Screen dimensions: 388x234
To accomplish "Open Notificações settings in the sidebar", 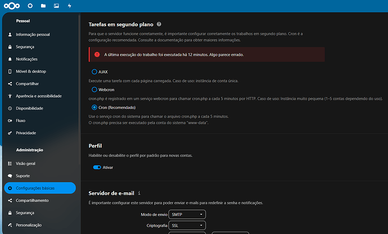I will (26, 59).
